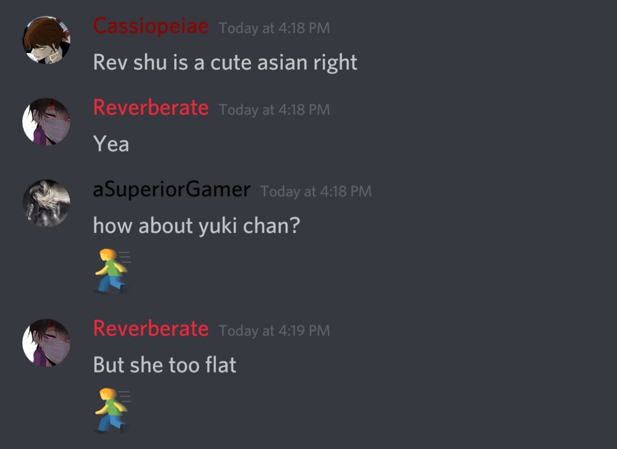This screenshot has width=617, height=449.
Task: Click the Reverberate username above Yea
Action: pos(151,108)
